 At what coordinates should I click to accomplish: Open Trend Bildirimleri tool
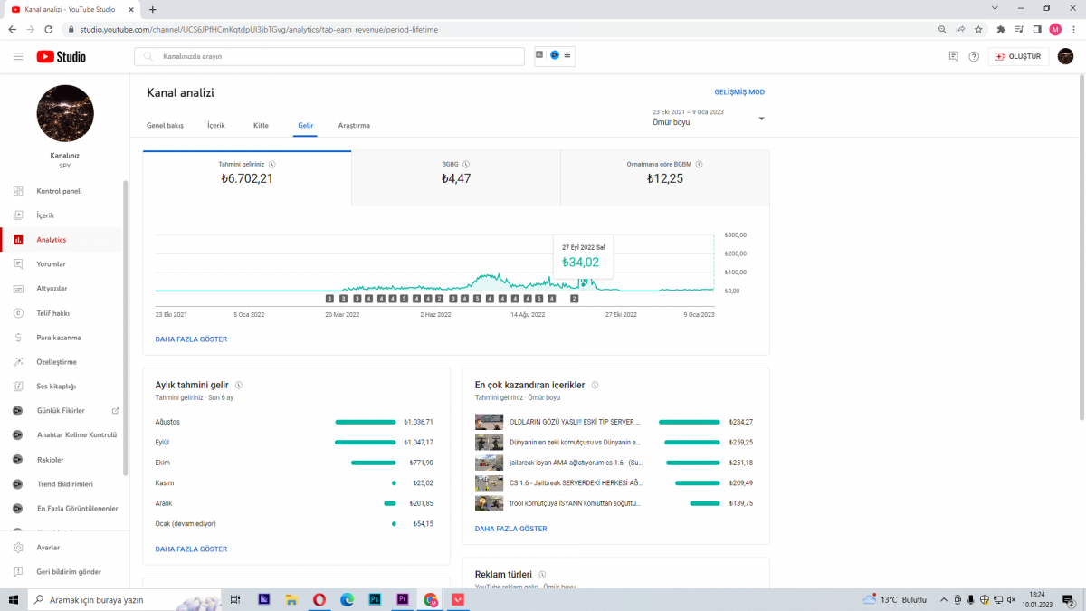pos(65,484)
